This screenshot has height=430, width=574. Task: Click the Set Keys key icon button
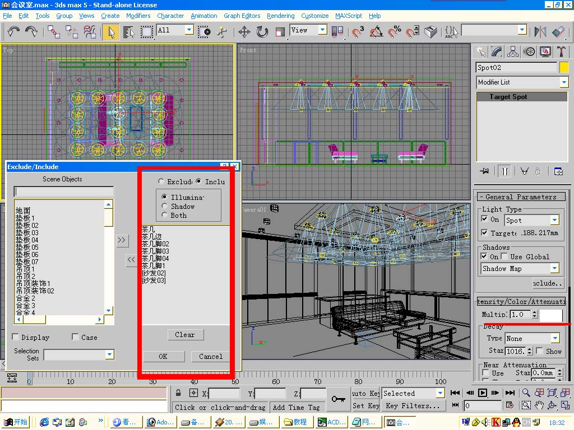(338, 399)
